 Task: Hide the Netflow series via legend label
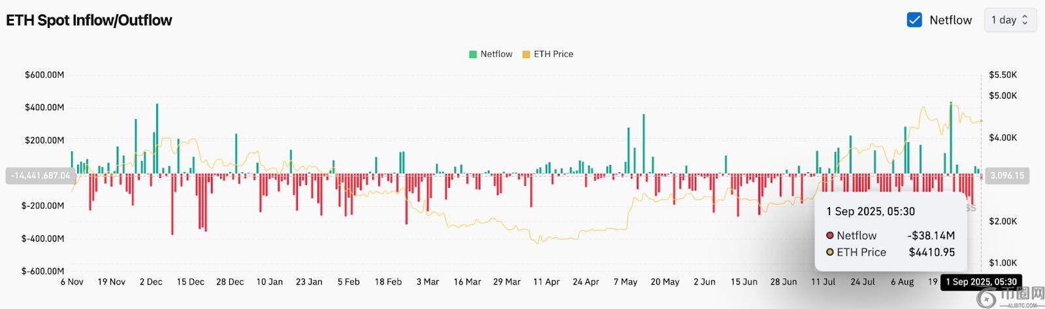(x=496, y=54)
